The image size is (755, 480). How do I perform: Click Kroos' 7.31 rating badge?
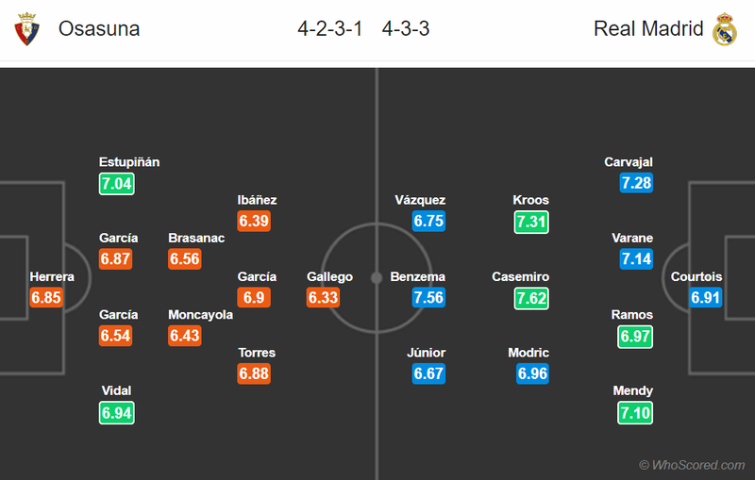532,222
